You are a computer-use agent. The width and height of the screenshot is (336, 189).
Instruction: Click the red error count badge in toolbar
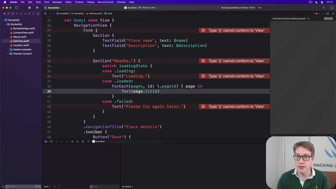[260, 8]
